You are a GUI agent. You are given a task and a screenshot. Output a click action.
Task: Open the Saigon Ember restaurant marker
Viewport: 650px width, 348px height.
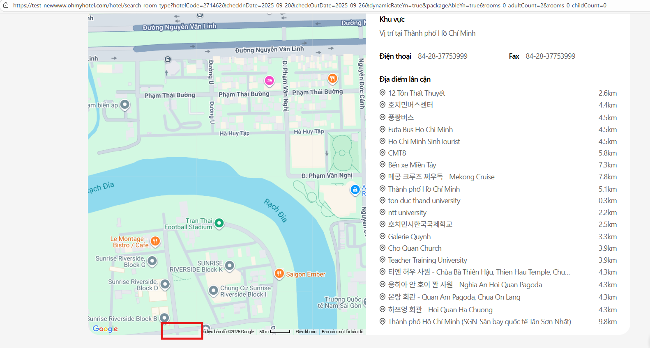pos(279,274)
